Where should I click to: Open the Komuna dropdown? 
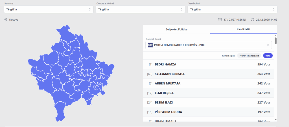click(49, 9)
